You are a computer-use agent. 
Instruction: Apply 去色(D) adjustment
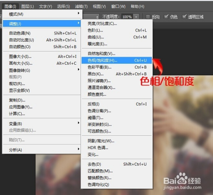point(117,164)
